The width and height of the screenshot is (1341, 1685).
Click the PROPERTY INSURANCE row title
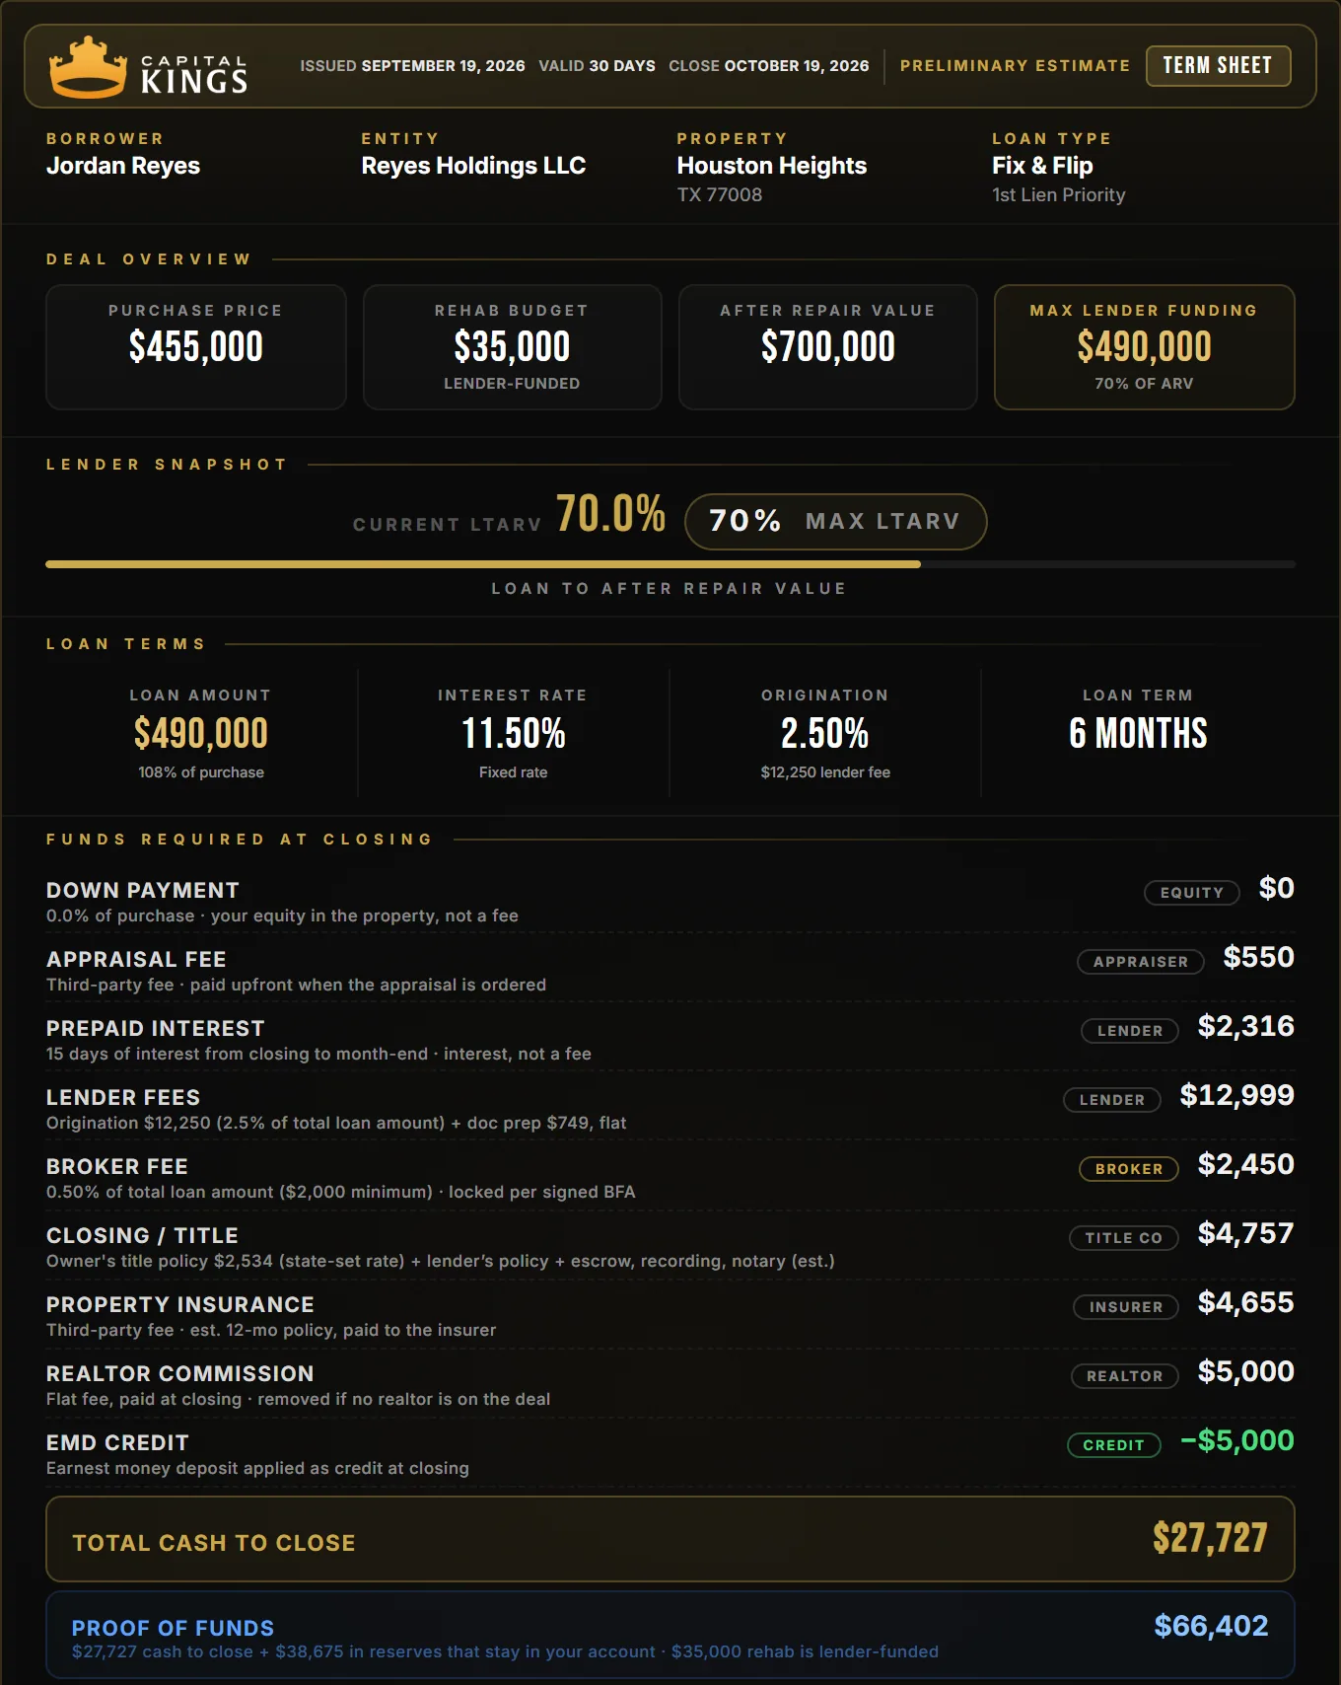(180, 1305)
